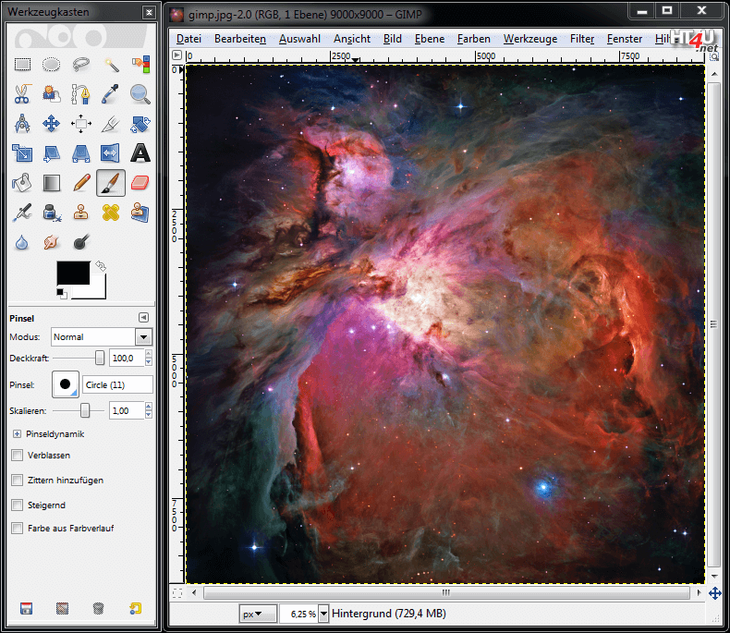Select the Dodge/Burn tool
The height and width of the screenshot is (633, 730).
[81, 242]
